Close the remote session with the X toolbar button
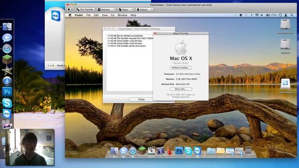Image resolution: width=299 pixels, height=168 pixels. click(69, 9)
